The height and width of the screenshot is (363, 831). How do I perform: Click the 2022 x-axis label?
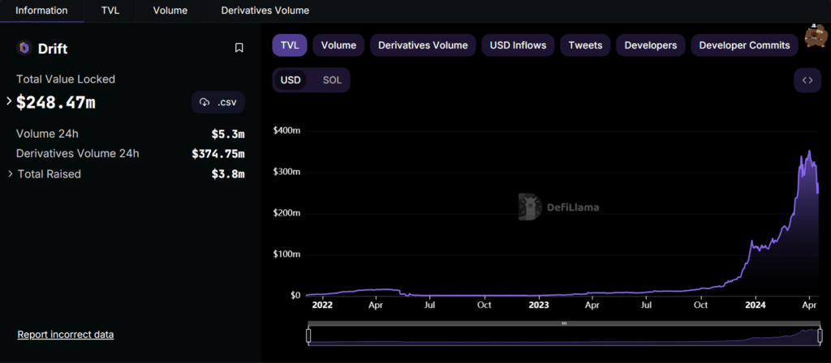click(321, 305)
